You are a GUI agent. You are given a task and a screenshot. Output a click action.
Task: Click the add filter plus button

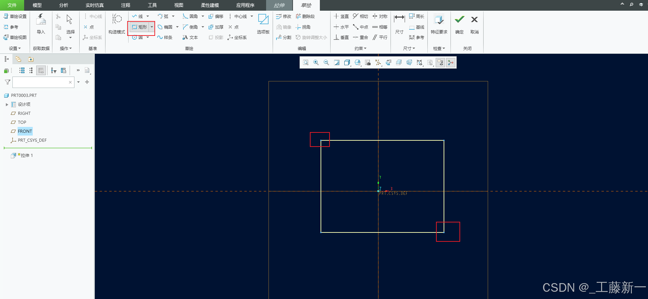tap(87, 82)
